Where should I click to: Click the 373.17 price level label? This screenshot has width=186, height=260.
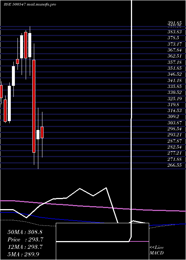(174, 44)
